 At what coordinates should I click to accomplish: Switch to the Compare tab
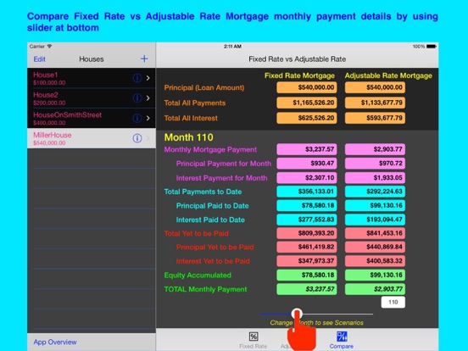(x=342, y=340)
